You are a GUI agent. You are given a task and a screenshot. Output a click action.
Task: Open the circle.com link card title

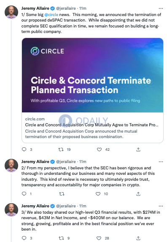(x=92, y=125)
